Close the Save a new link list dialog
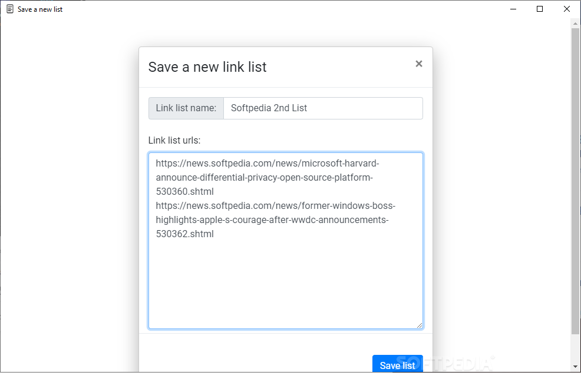Screen dimensions: 581x379 tap(419, 64)
